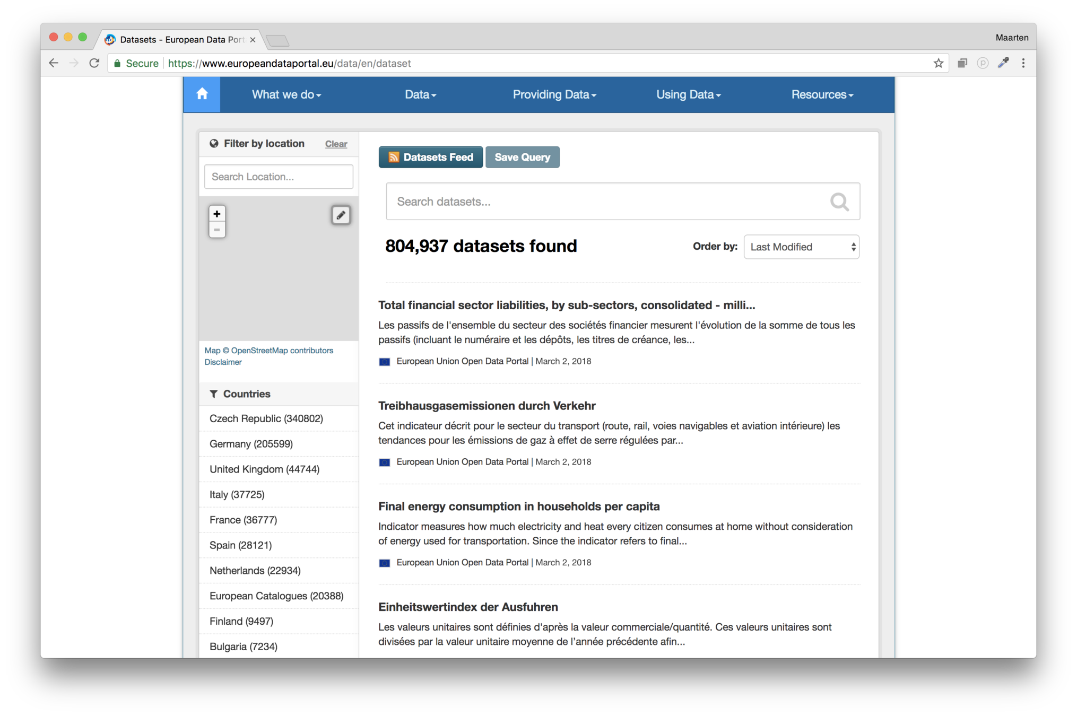Click the Search Location input field
This screenshot has height=716, width=1077.
click(279, 177)
